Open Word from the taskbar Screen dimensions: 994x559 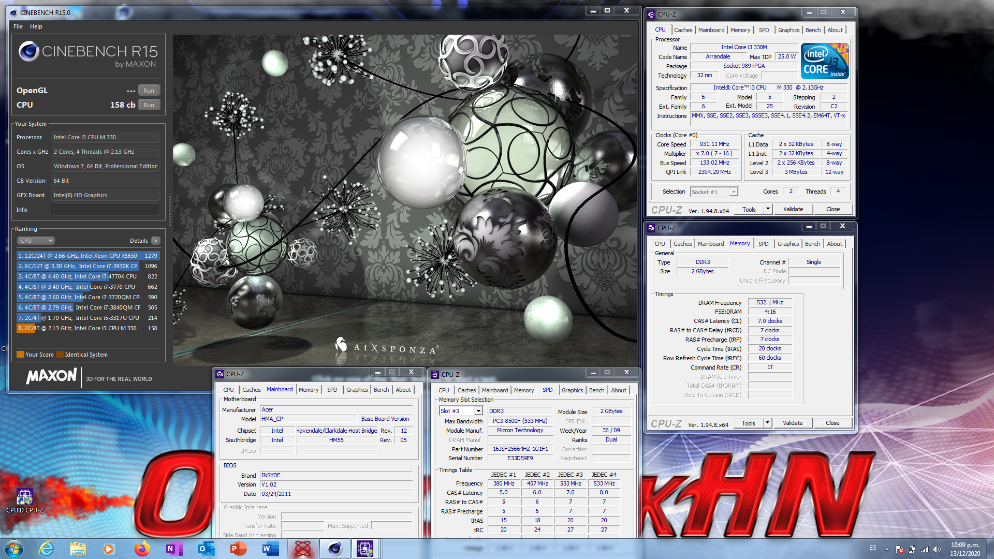(270, 549)
